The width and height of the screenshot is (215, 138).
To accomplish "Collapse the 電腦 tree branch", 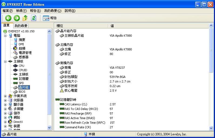I will coord(5,36).
